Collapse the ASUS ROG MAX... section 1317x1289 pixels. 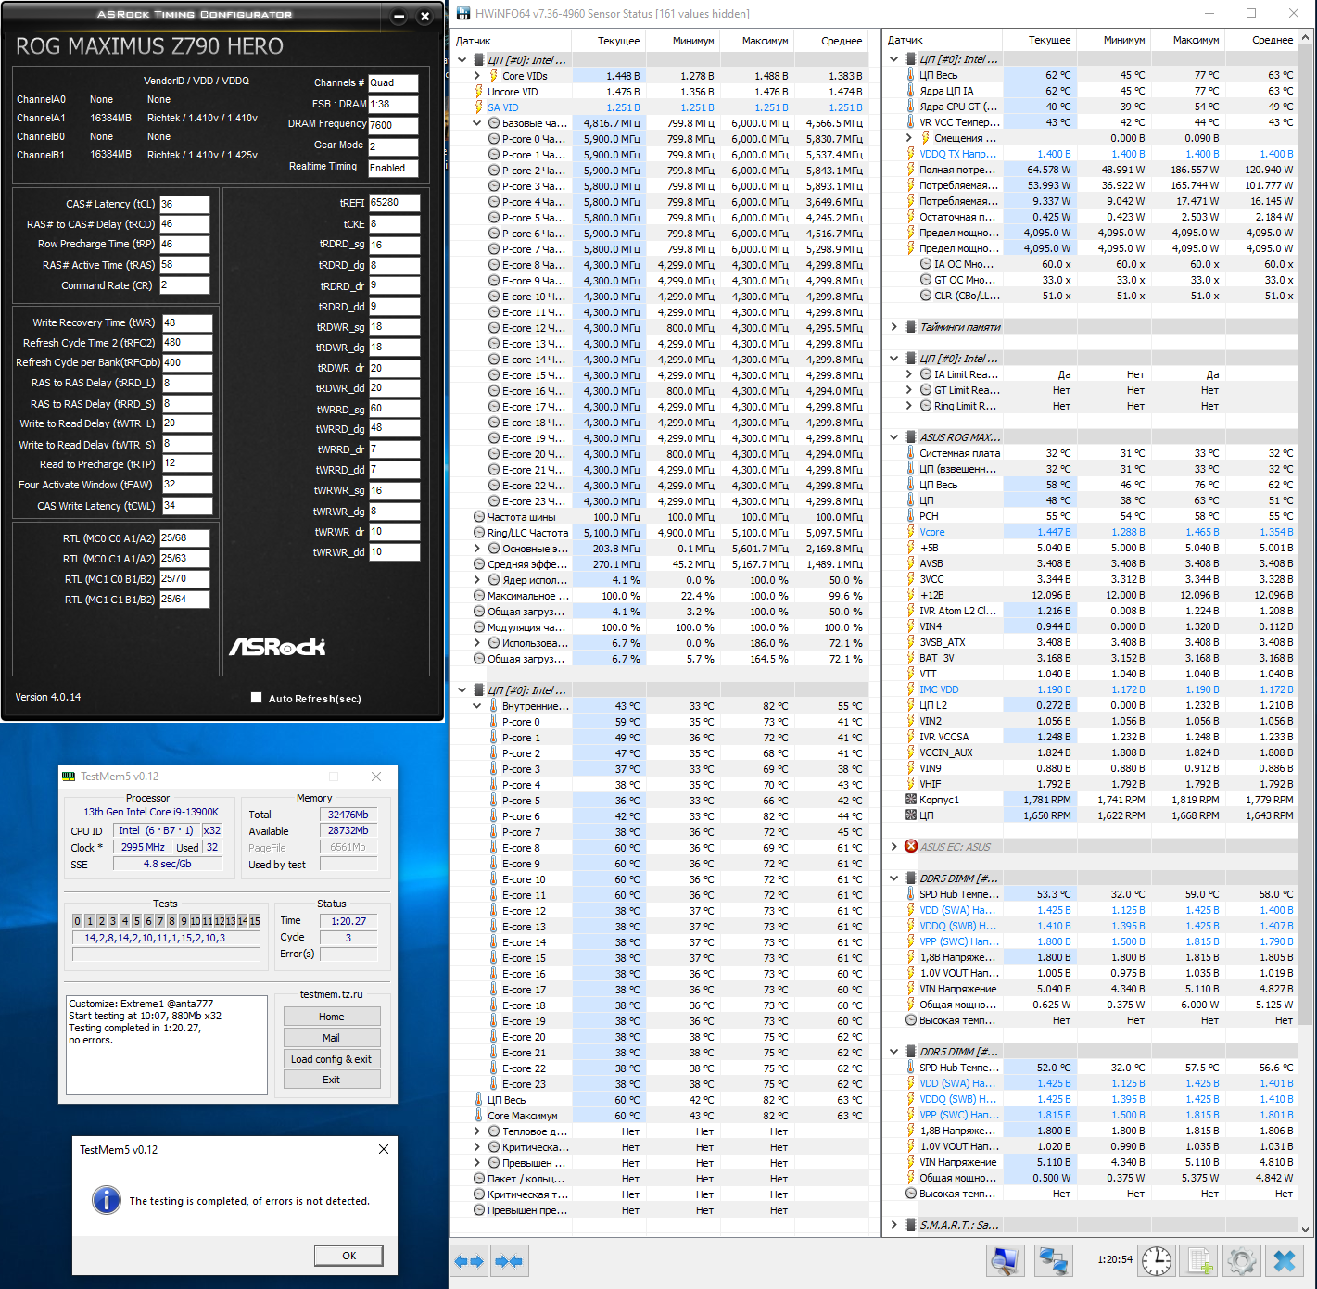tap(894, 437)
